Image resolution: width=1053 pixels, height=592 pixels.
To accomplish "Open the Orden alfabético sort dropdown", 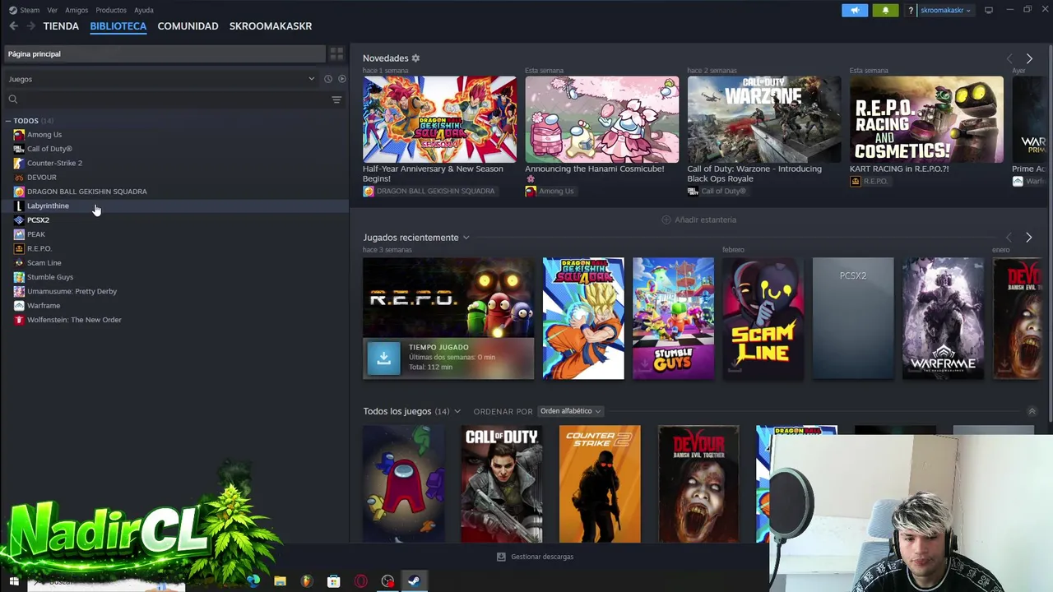I will [570, 411].
